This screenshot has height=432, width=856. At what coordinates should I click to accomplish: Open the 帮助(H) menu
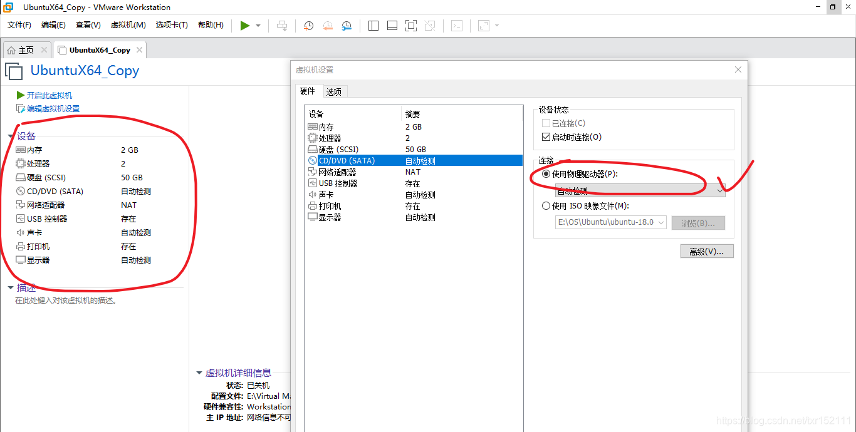click(211, 25)
